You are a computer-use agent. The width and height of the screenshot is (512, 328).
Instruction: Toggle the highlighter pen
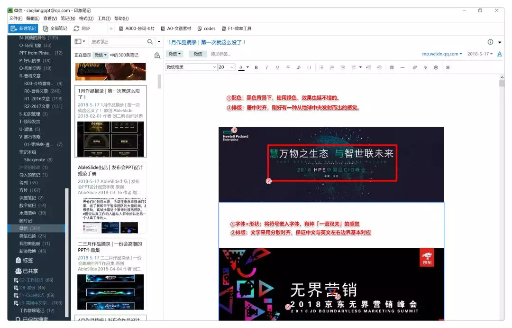(x=299, y=67)
